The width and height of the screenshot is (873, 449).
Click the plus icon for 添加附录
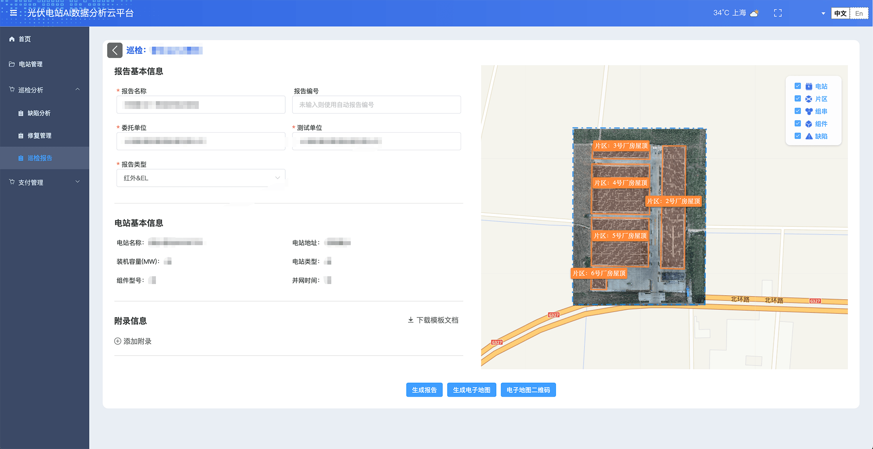click(118, 341)
